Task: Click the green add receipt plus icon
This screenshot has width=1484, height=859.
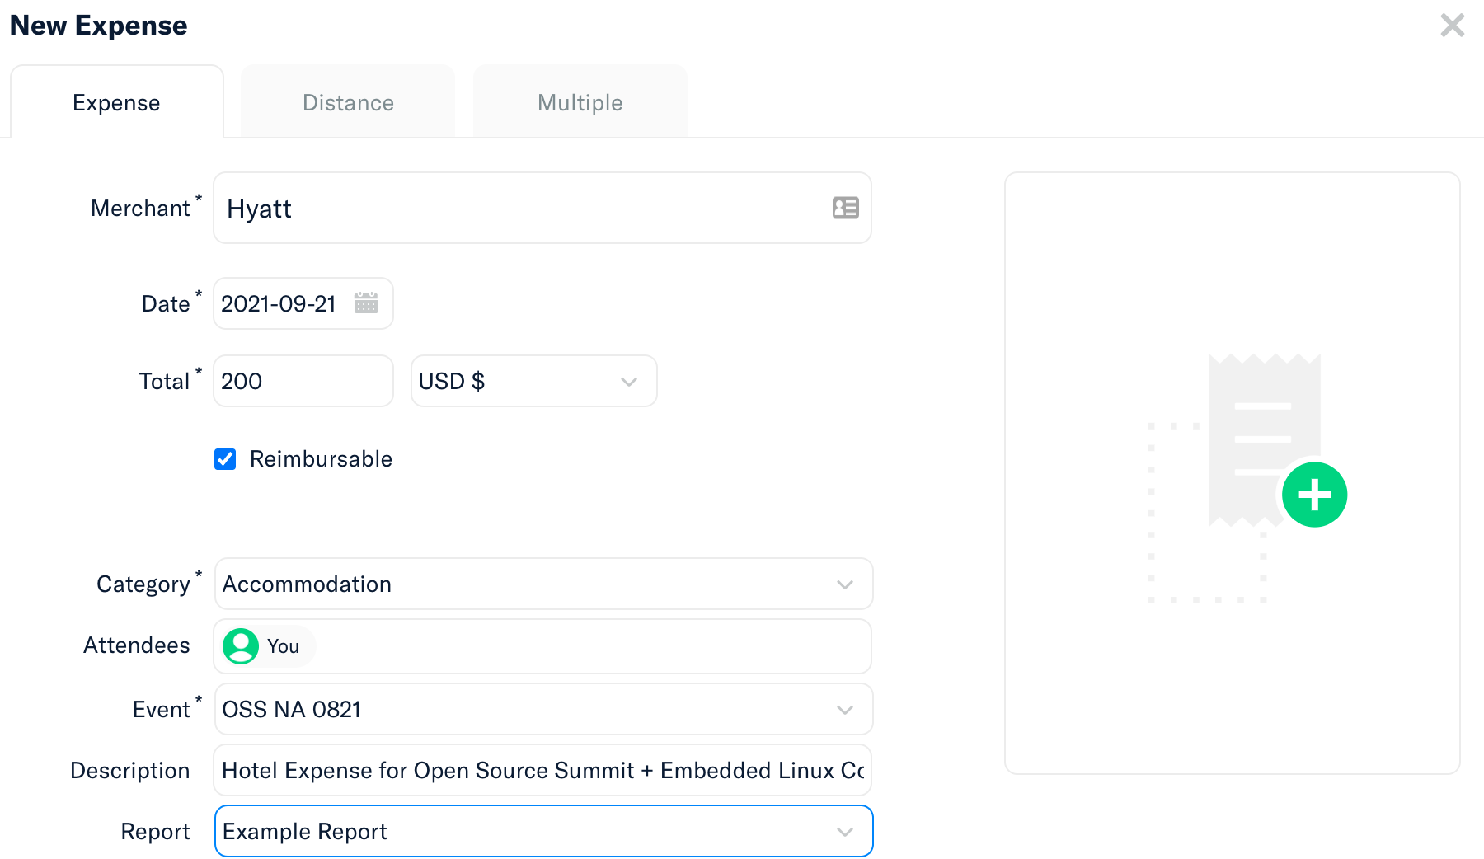Action: coord(1314,495)
